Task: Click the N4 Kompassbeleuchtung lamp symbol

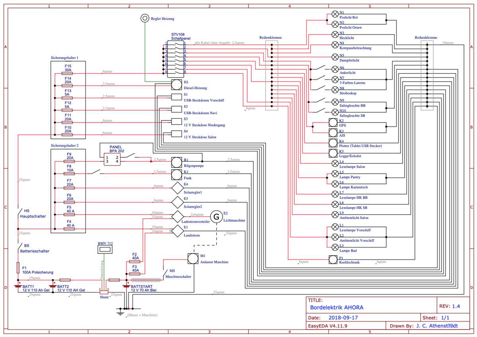Action: (x=335, y=45)
